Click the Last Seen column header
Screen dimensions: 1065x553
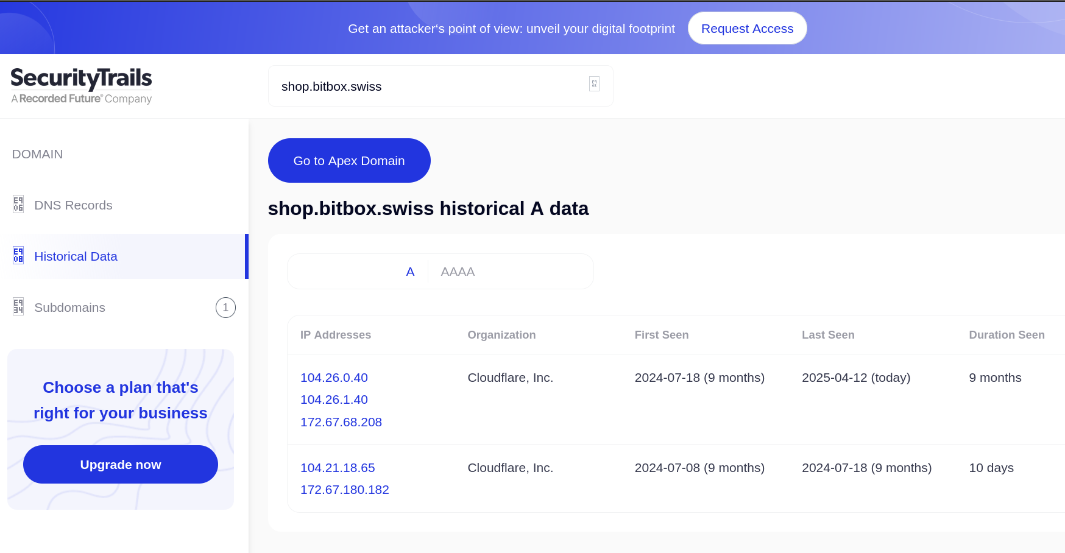[x=828, y=335]
